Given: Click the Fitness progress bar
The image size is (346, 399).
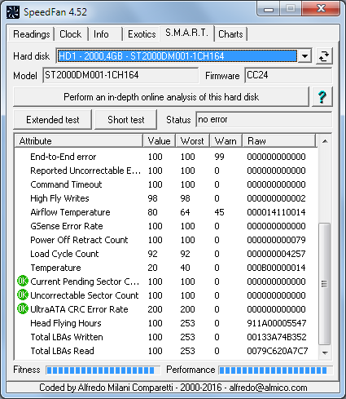Looking at the screenshot, I should pos(103,370).
